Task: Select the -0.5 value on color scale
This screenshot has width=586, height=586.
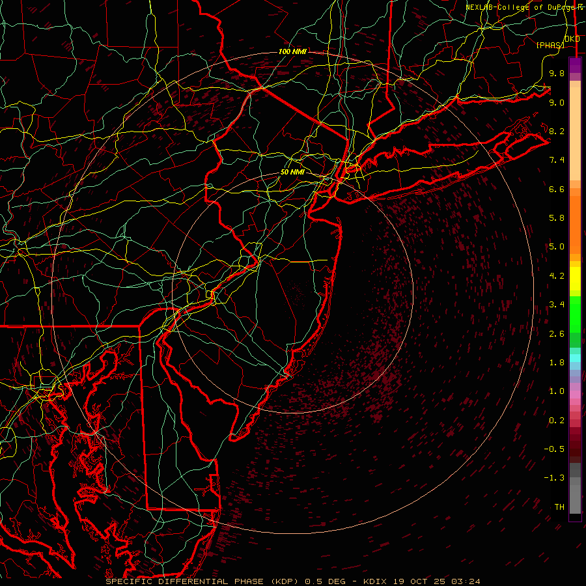Action: [554, 449]
